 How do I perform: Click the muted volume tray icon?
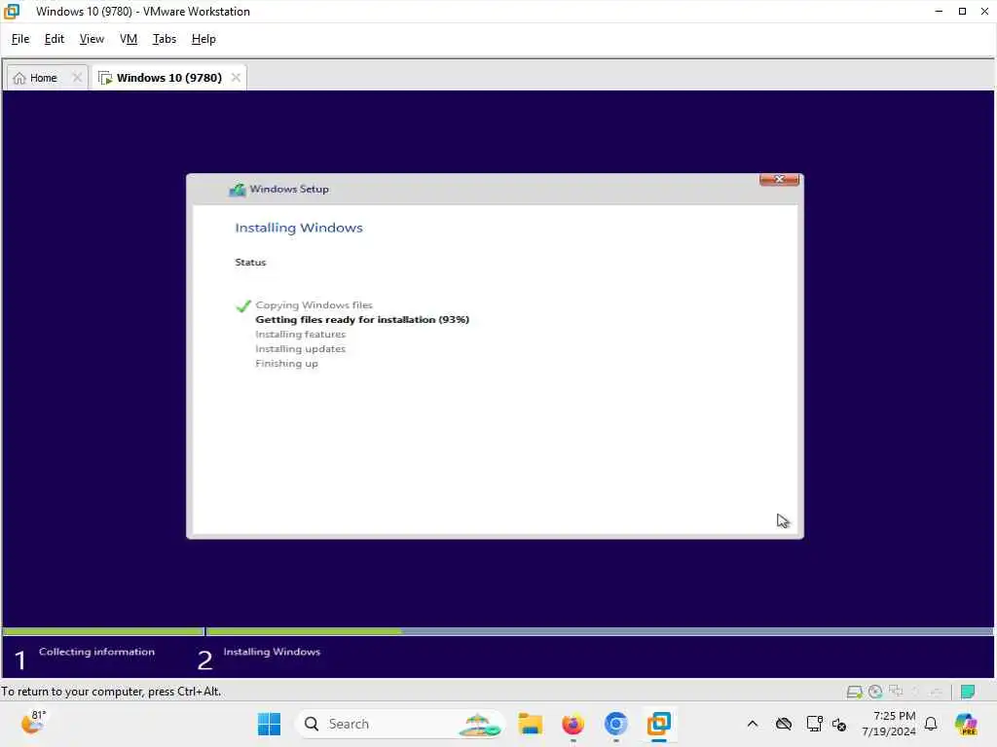click(x=838, y=725)
